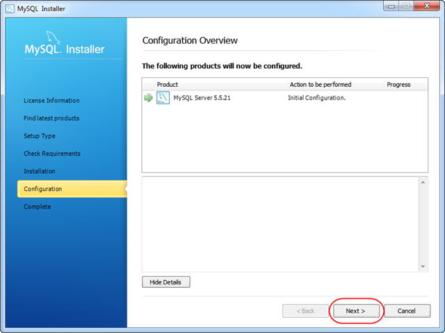445x333 pixels.
Task: Click the Progress column header
Action: pos(406,85)
